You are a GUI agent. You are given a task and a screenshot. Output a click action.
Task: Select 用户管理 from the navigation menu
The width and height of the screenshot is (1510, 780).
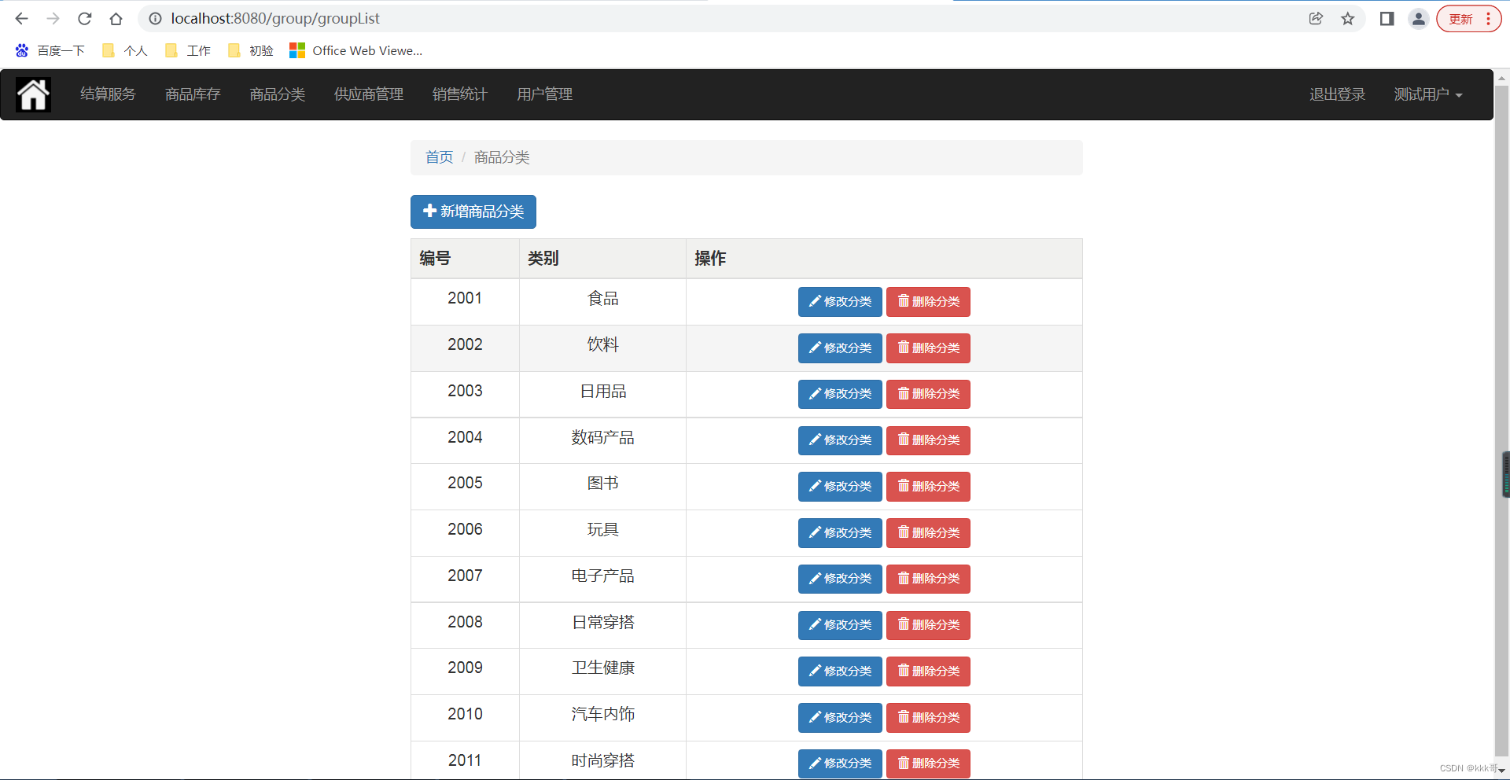[544, 94]
